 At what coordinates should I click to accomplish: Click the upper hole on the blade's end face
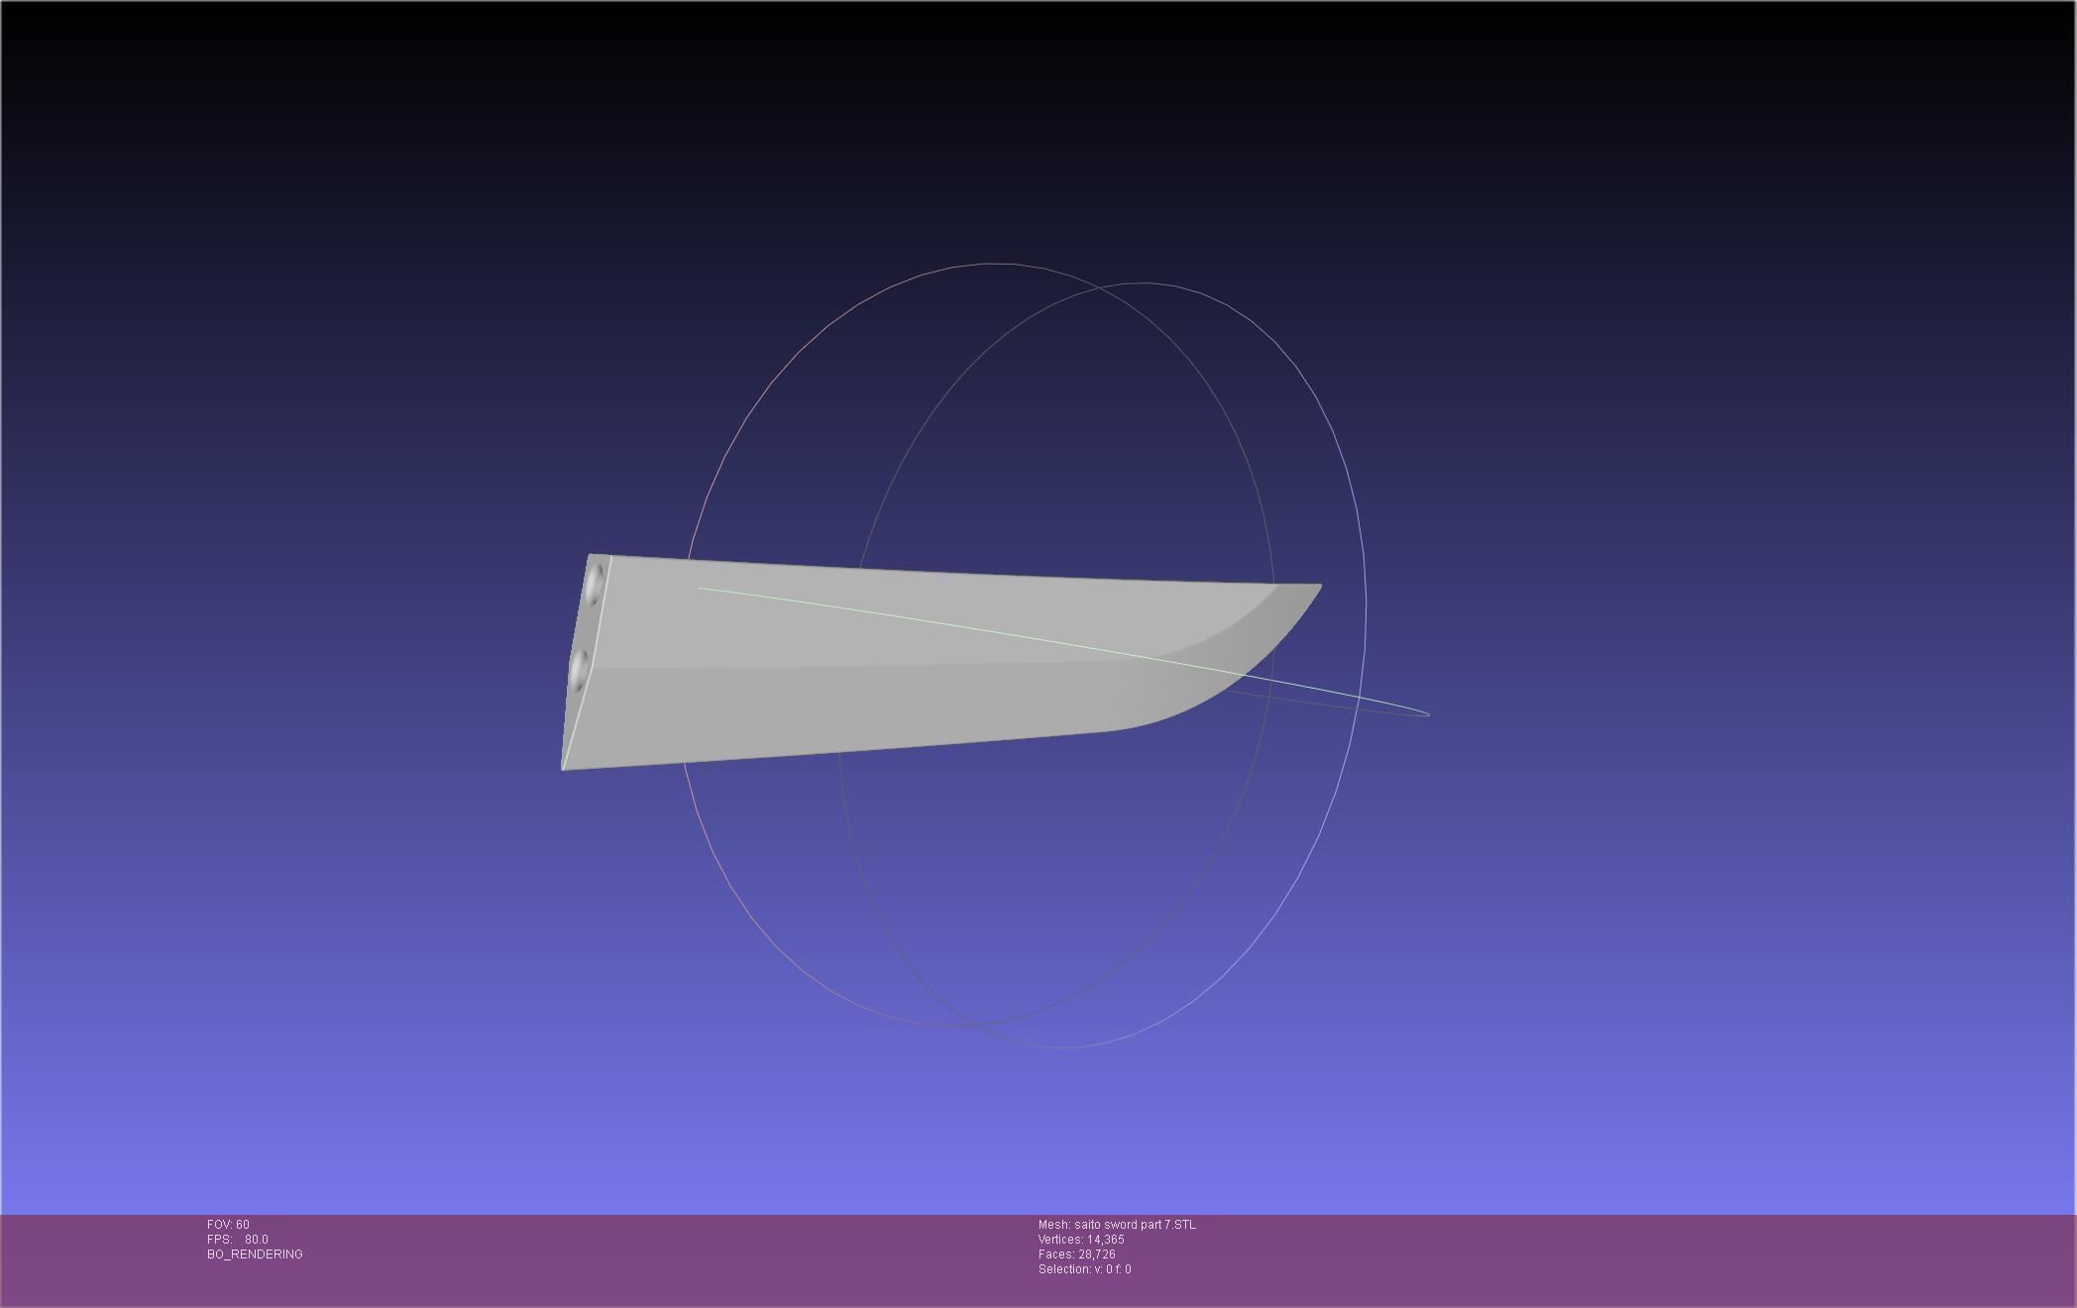(x=595, y=582)
